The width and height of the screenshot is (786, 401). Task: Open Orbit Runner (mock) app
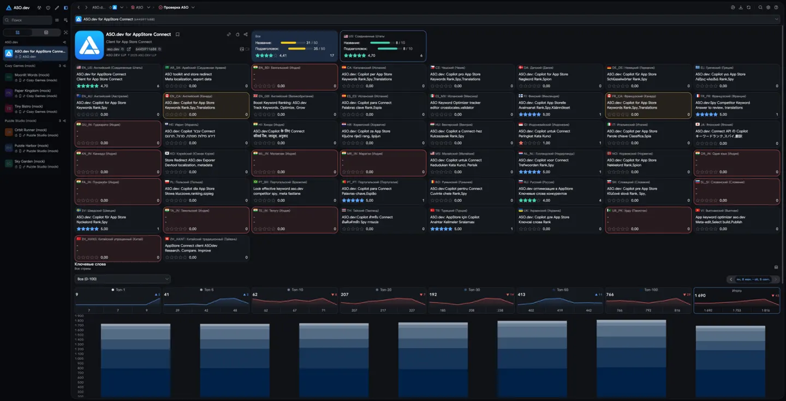pos(35,132)
